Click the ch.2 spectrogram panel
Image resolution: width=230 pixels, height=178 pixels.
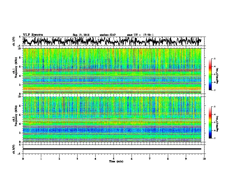[112, 119]
